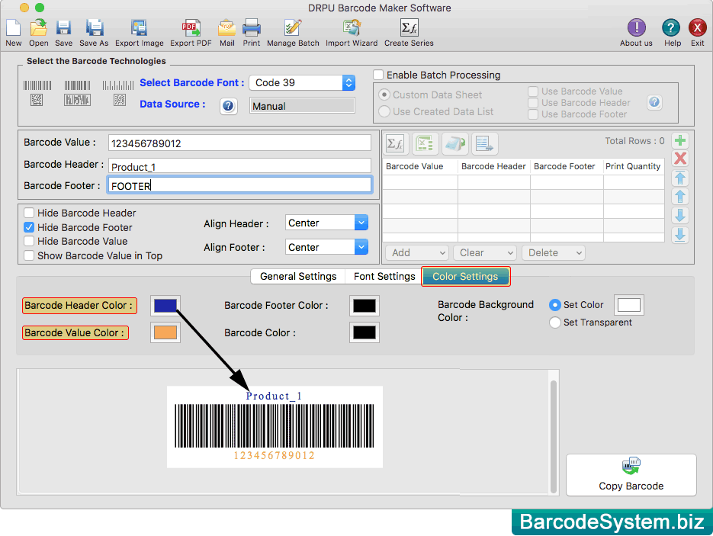Image resolution: width=713 pixels, height=536 pixels.
Task: Open Align Header dropdown
Action: point(326,223)
